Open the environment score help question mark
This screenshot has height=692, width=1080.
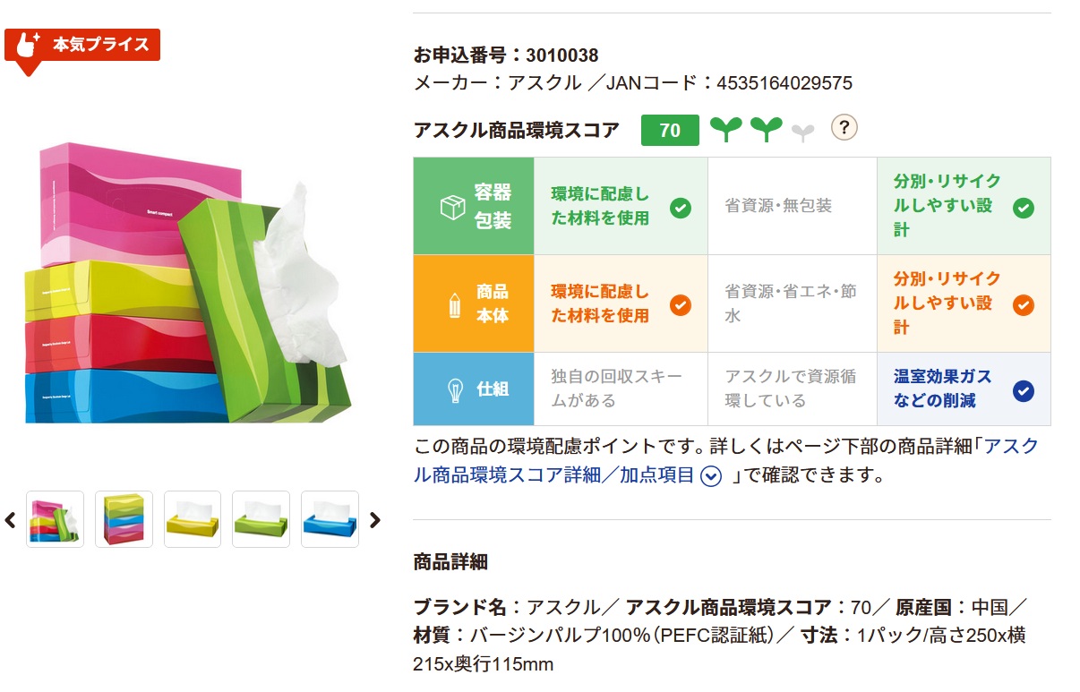[x=843, y=130]
